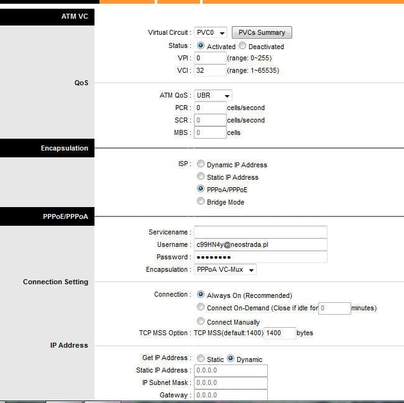Click the Username input field

point(260,244)
